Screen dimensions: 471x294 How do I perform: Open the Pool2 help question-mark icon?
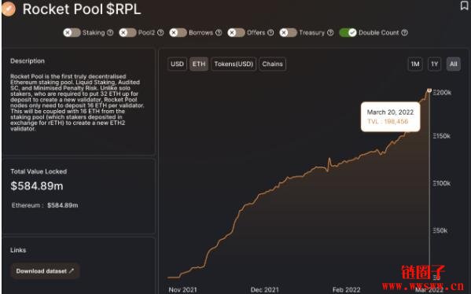[x=160, y=32]
